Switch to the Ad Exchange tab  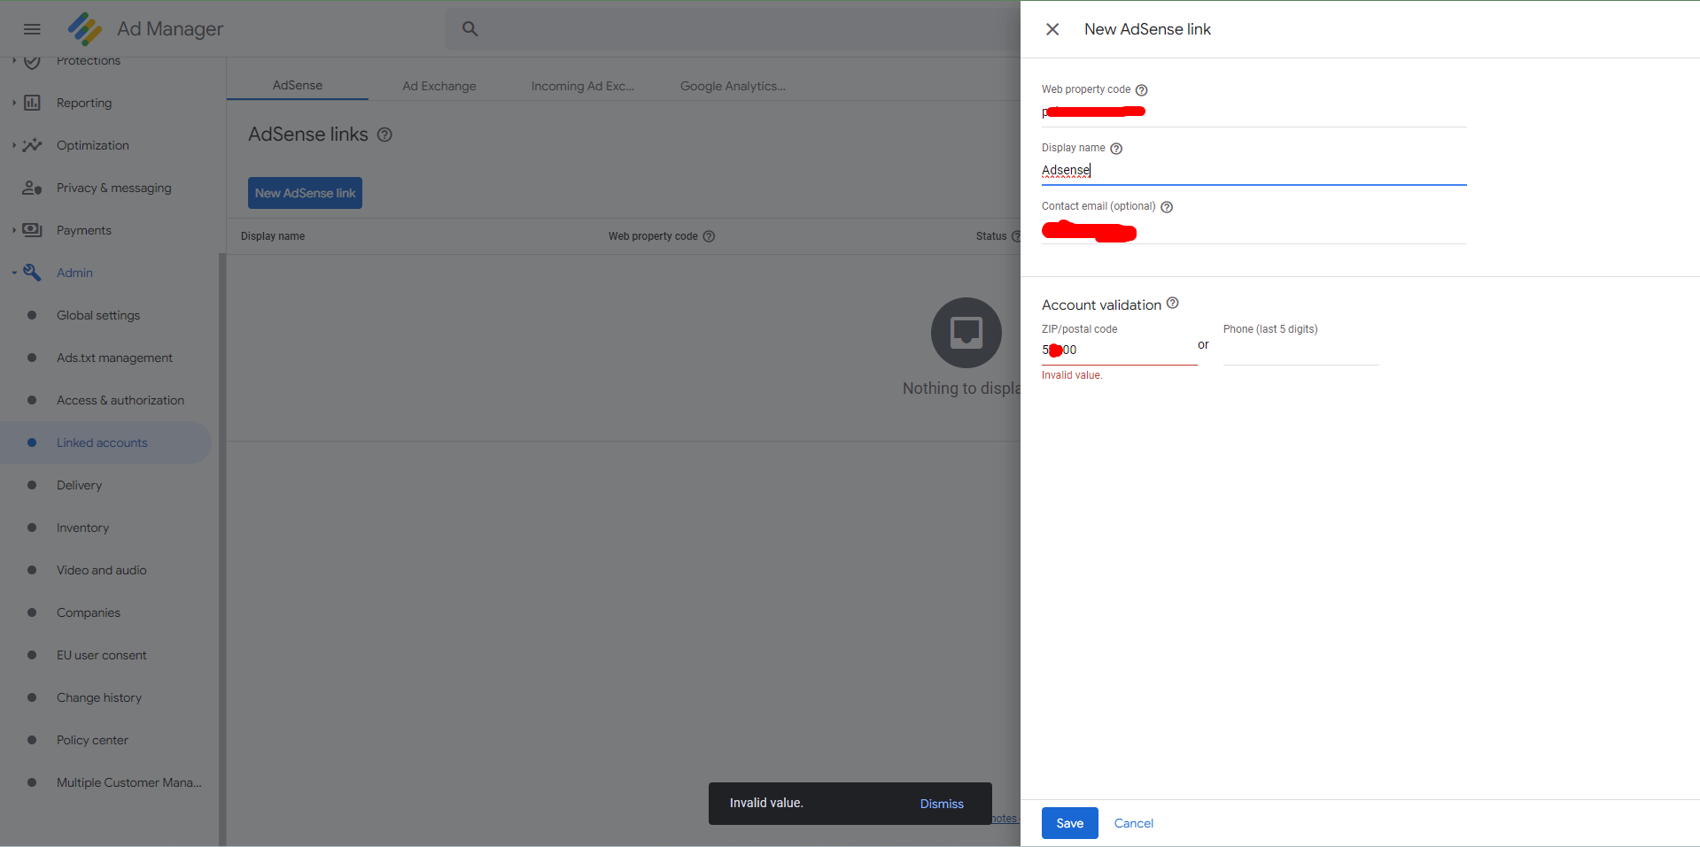tap(439, 86)
